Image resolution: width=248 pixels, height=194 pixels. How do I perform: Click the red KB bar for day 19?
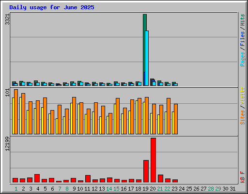146,171
